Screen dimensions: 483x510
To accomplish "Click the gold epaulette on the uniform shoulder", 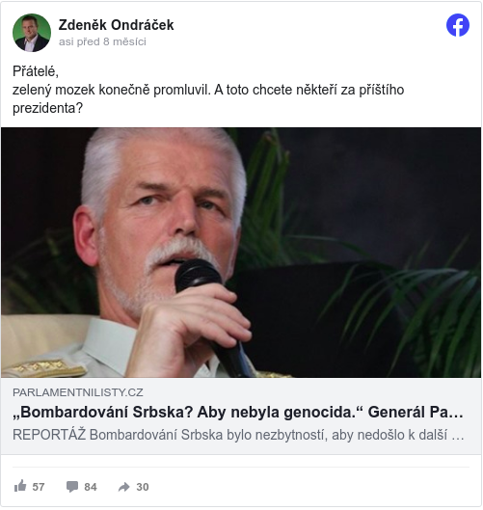I will (x=44, y=367).
